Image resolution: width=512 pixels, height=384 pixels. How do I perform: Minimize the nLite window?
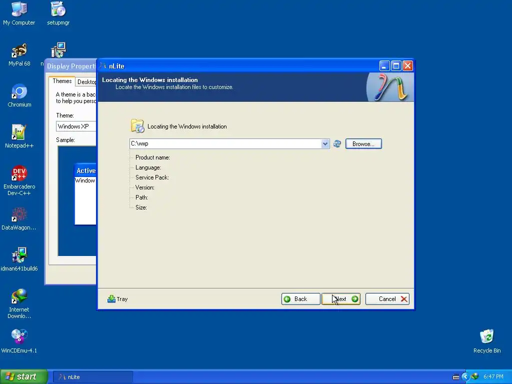[x=384, y=66]
